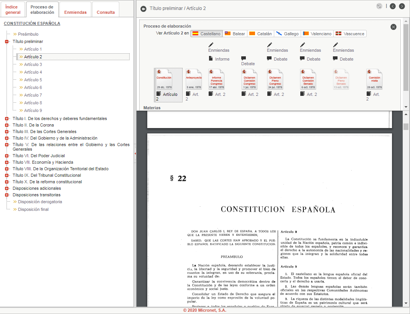This screenshot has height=314, width=410.
Task: Open the Informe Ponencia Congreso document icon
Action: (x=216, y=79)
